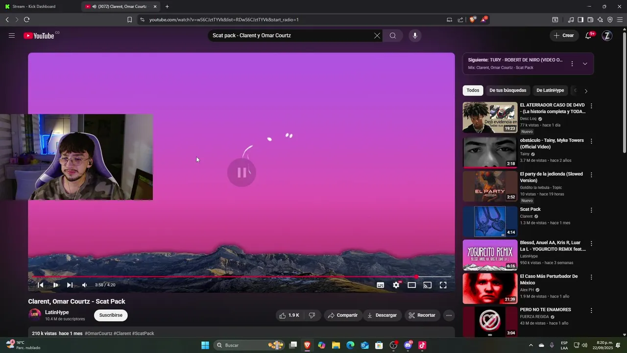Select the De tus búsquedas chip
Viewport: 627px width, 353px height.
point(508,90)
